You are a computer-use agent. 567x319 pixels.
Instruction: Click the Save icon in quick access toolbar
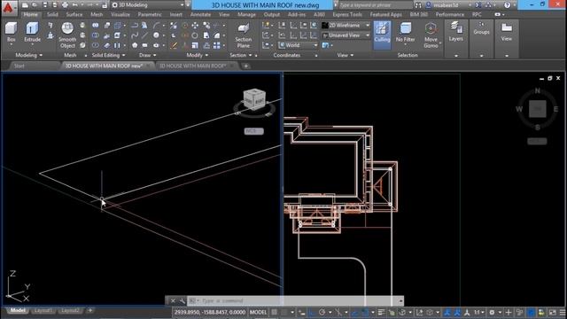(x=45, y=5)
